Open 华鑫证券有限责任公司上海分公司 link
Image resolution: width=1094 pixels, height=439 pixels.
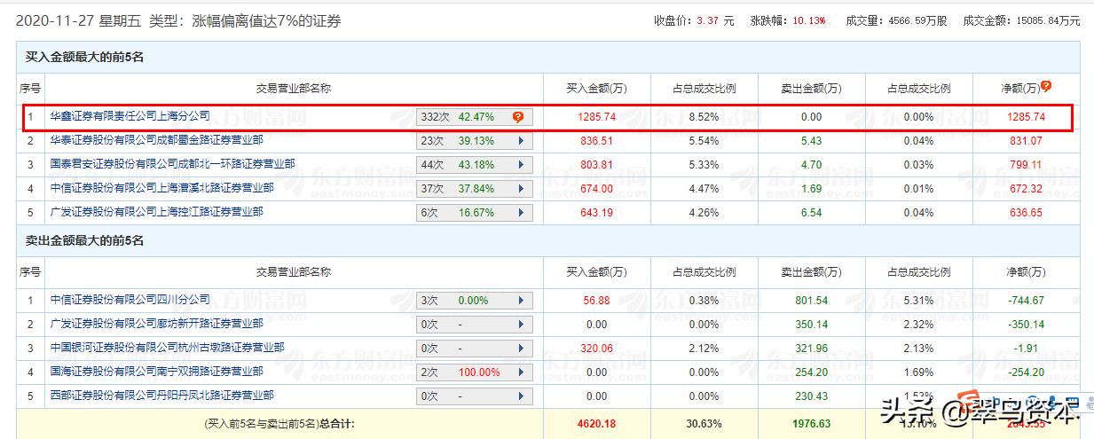point(130,115)
